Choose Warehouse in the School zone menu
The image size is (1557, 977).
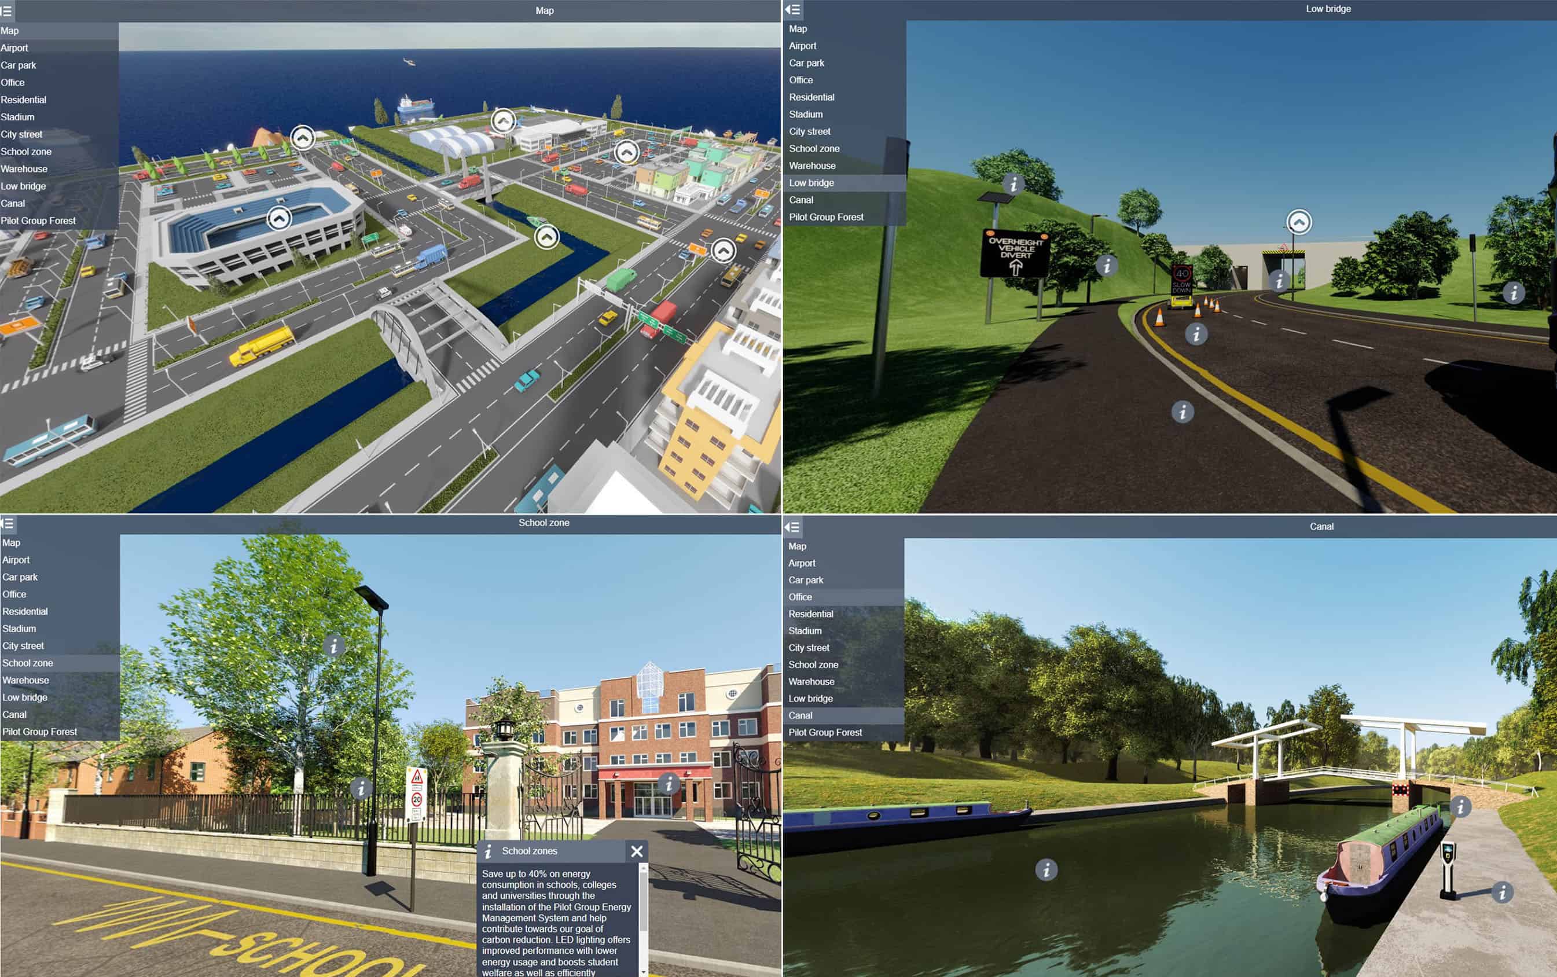pos(25,680)
